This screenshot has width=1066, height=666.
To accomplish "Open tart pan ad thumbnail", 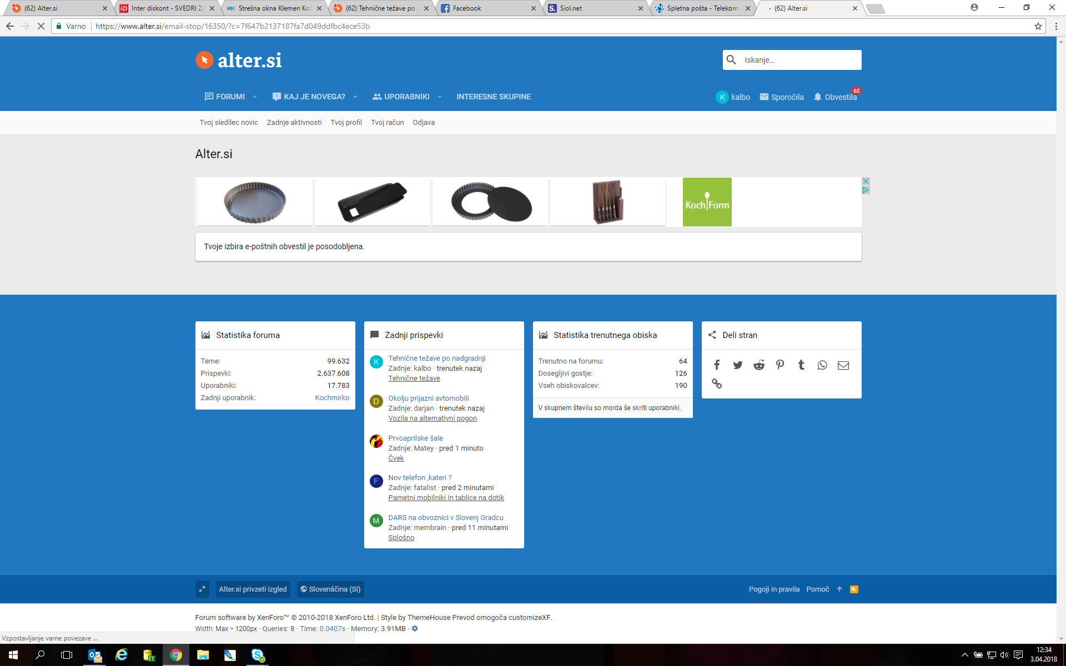I will [255, 201].
